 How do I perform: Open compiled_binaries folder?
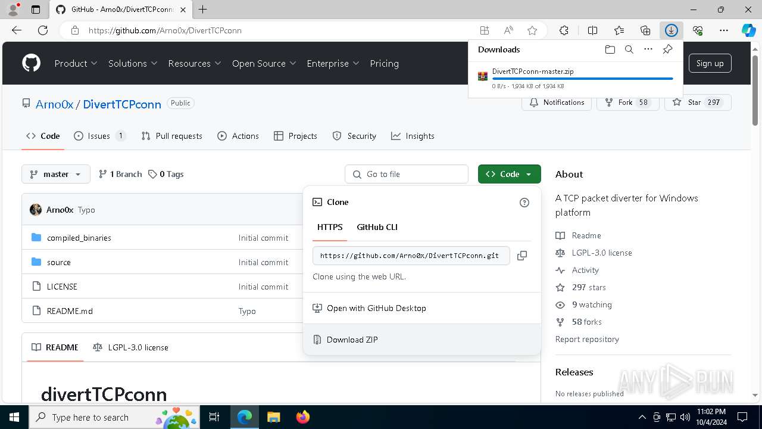tap(79, 238)
